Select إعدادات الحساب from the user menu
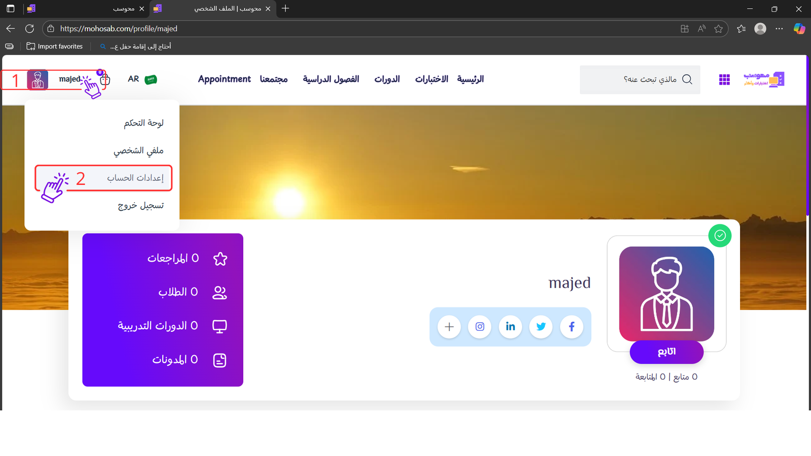Viewport: 811px width, 456px height. [135, 178]
